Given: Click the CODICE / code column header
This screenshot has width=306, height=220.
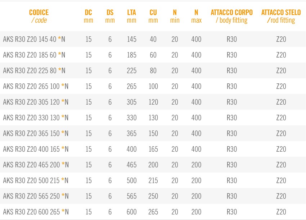Looking at the screenshot, I should 39,16.
